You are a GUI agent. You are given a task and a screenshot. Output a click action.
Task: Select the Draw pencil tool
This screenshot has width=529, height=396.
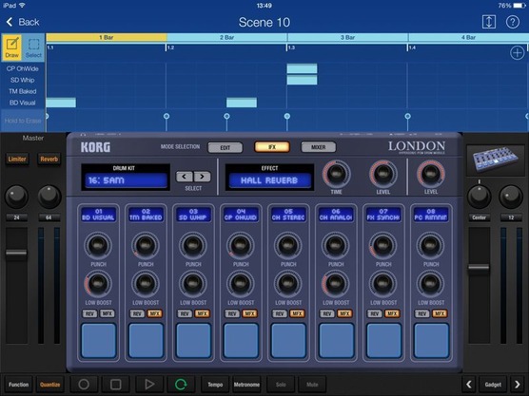(12, 47)
